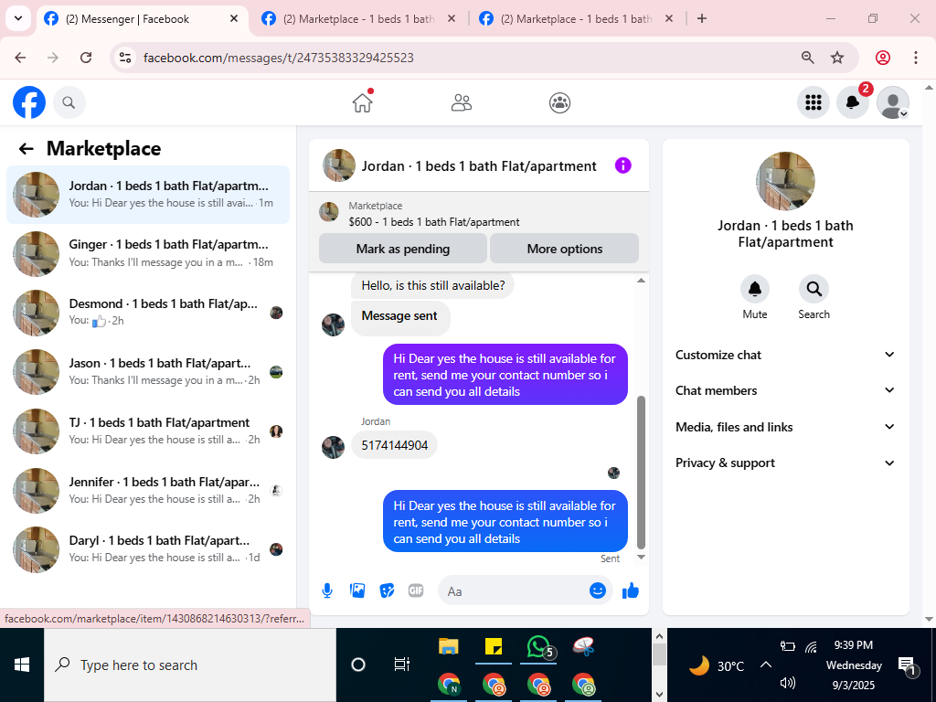
Task: Expand the Chat members section
Action: click(785, 390)
